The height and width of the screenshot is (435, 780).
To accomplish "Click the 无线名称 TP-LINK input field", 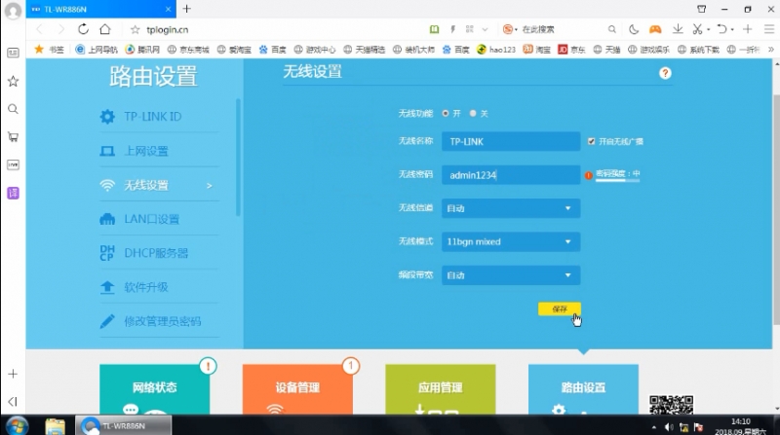I will pos(511,141).
